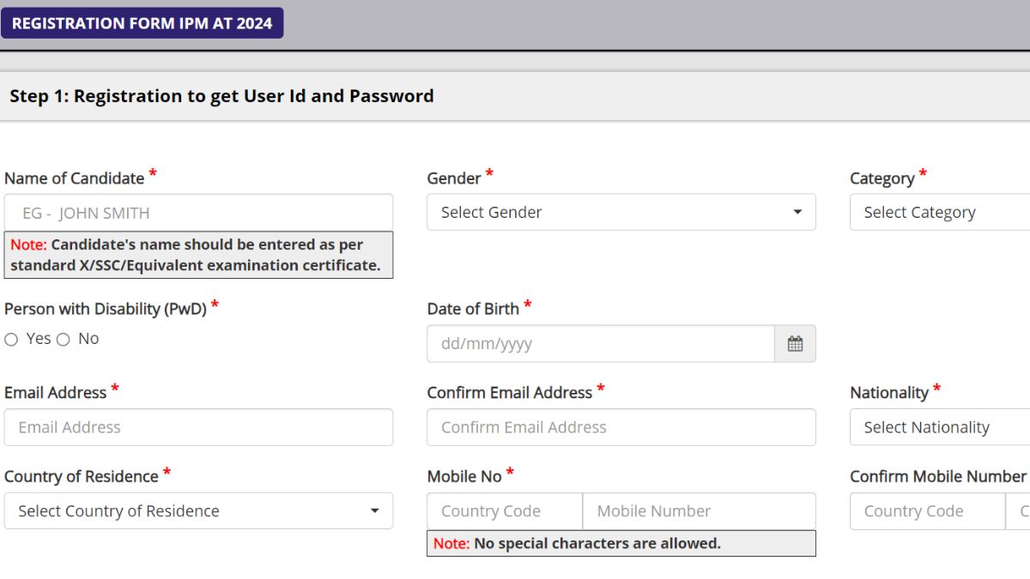Click the Mobile Number input field
This screenshot has height=579, width=1030.
[700, 510]
